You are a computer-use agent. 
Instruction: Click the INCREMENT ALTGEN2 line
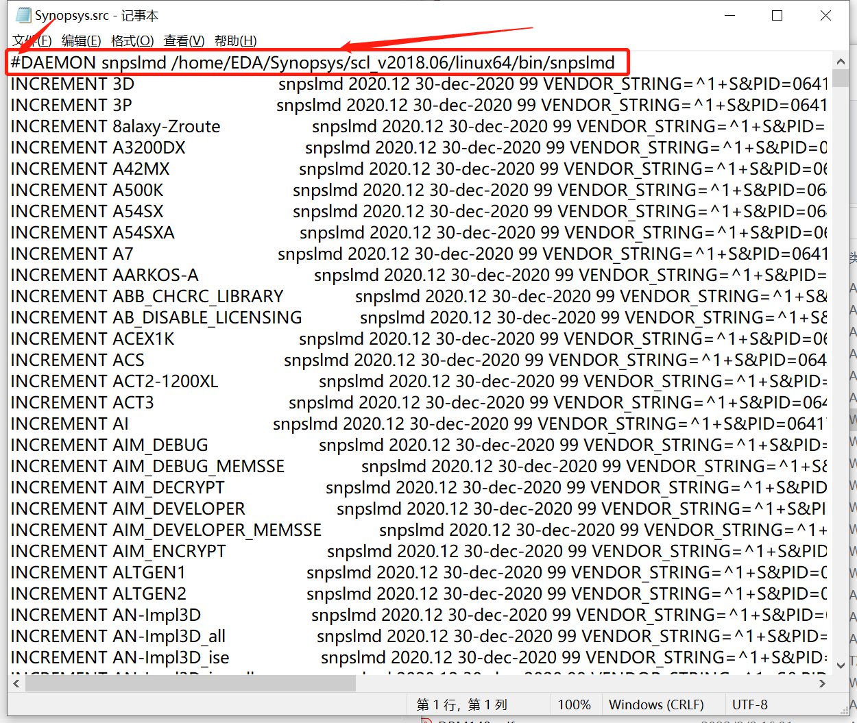[419, 593]
